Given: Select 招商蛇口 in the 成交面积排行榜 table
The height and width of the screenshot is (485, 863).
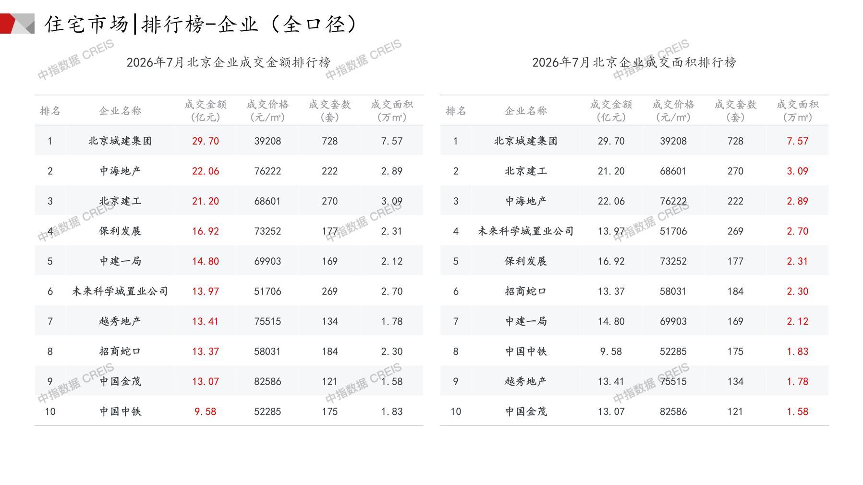Looking at the screenshot, I should pos(526,291).
